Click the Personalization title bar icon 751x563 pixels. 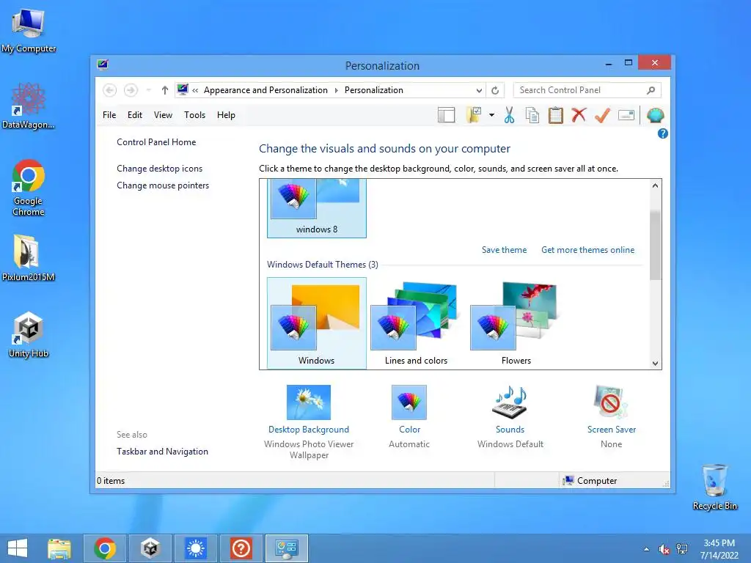103,65
